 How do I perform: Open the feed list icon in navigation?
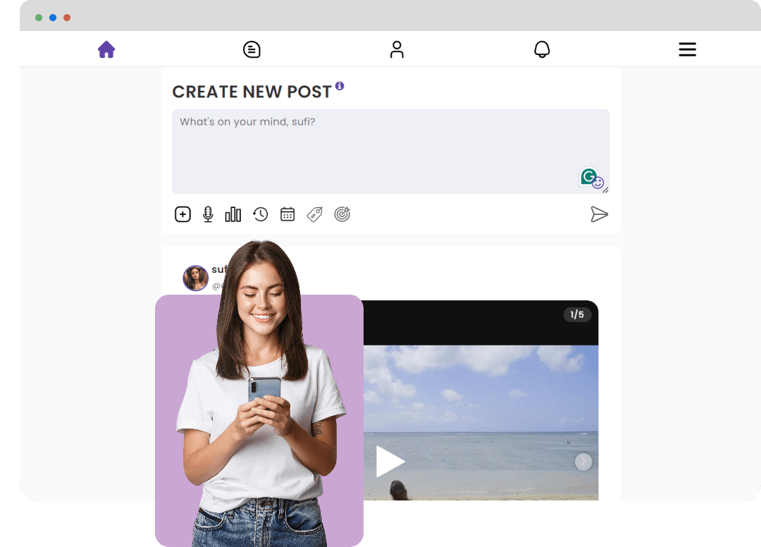pos(252,49)
